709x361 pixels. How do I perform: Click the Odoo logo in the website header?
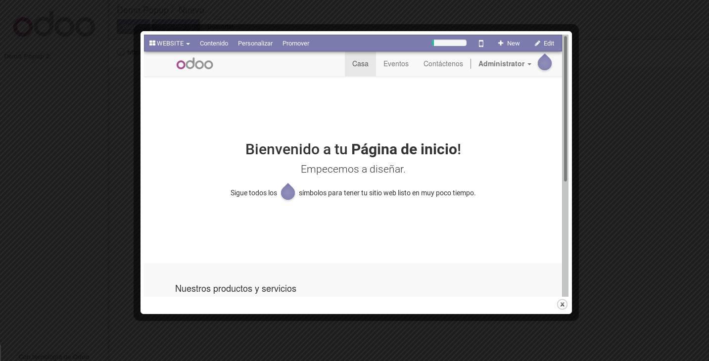(194, 64)
